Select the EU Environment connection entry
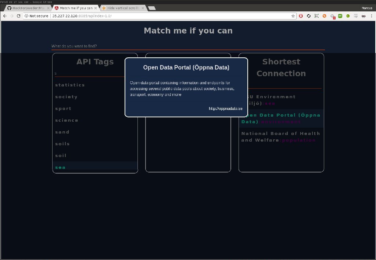Viewport: 376px width, 260px height. pyautogui.click(x=281, y=100)
